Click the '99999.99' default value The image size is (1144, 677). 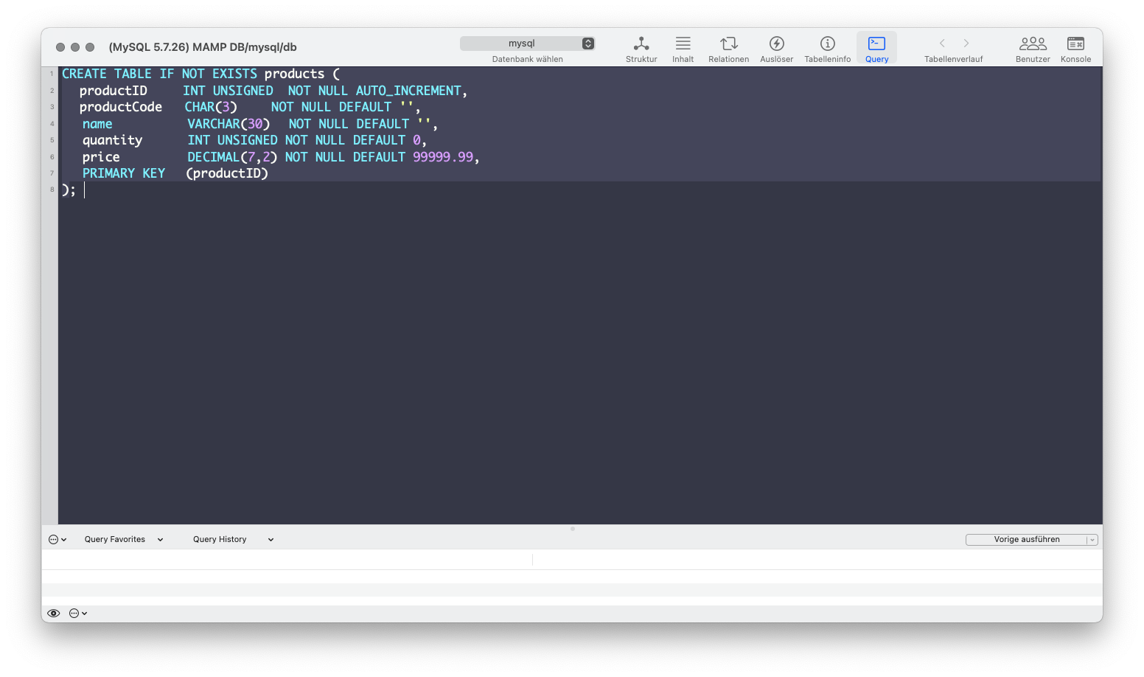click(x=443, y=157)
